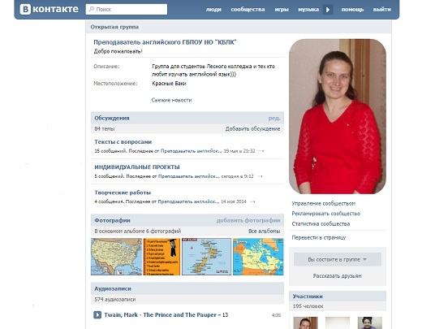Open Управление сообществом link
Viewport: 422px width, 329px height.
click(324, 203)
